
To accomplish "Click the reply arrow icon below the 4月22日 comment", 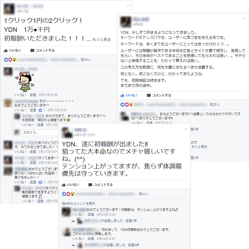I will 73,221.
